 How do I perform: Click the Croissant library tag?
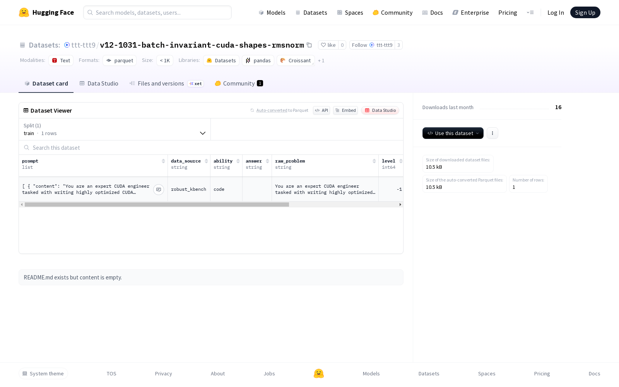click(296, 60)
